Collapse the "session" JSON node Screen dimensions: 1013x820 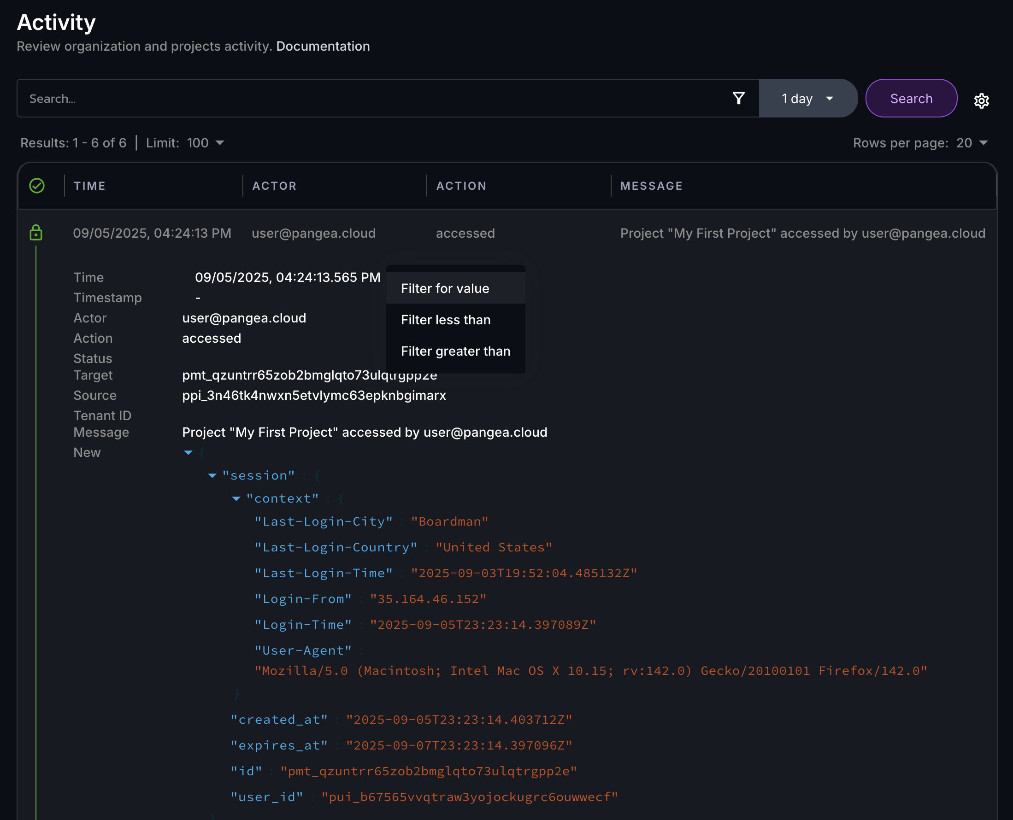(x=212, y=476)
